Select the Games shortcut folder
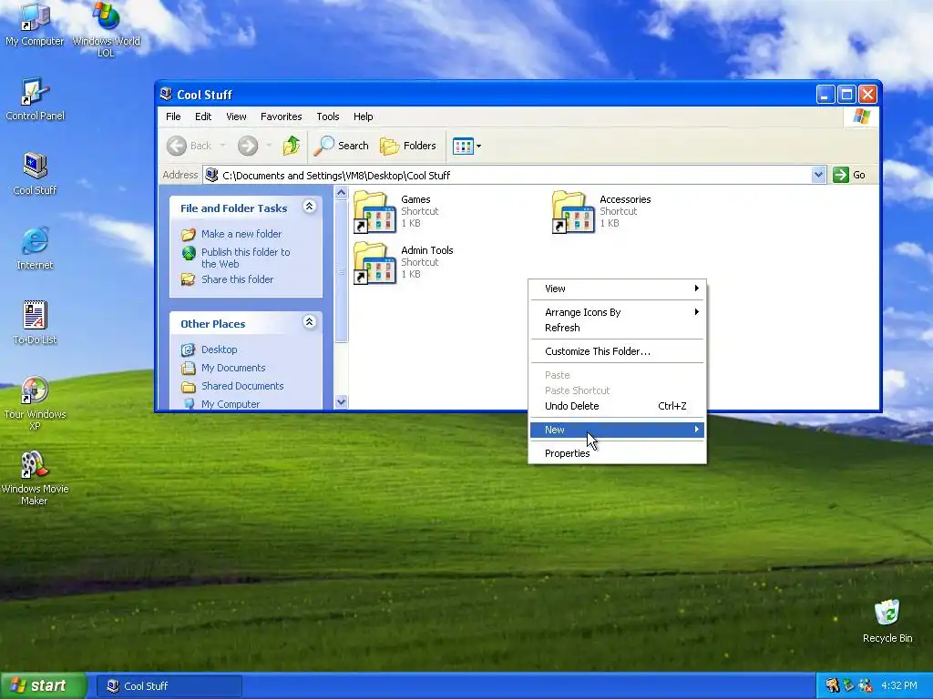Screen dimensions: 933x699 coord(397,211)
